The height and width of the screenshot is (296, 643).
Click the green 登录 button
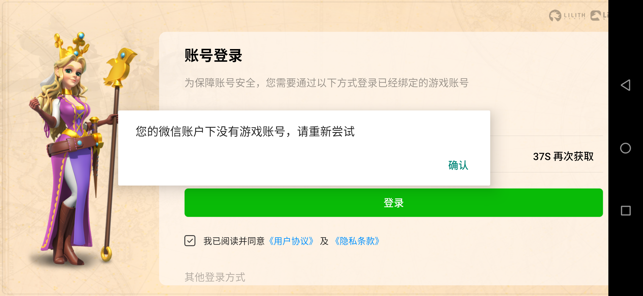click(393, 203)
